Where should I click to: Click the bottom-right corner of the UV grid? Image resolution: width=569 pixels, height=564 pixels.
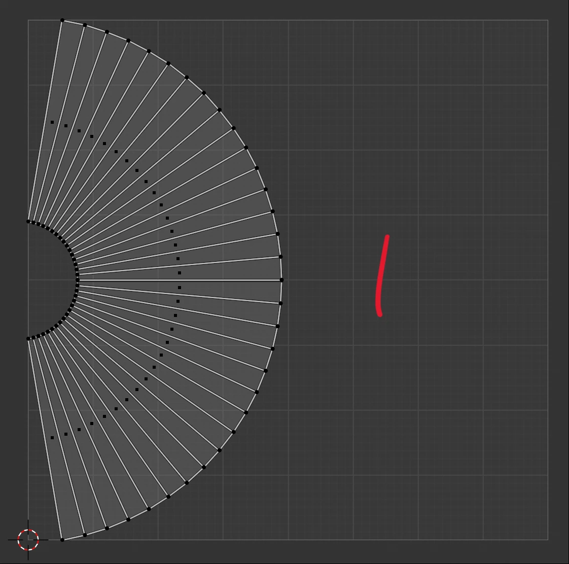pyautogui.click(x=548, y=540)
